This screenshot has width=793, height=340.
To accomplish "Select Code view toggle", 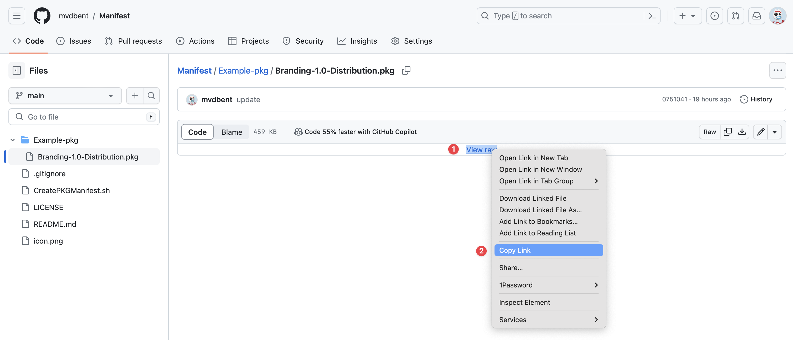I will pos(197,132).
